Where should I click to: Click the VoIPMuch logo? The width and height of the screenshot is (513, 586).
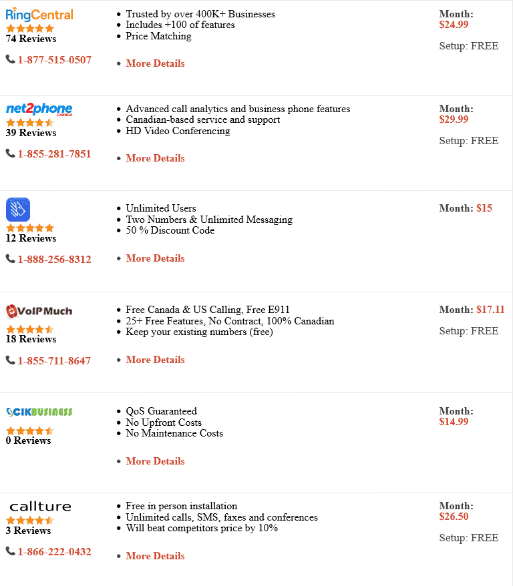(39, 311)
